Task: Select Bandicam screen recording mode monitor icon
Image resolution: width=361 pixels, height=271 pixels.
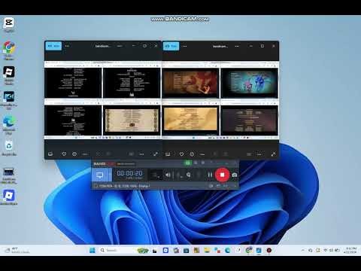Action: [99, 175]
